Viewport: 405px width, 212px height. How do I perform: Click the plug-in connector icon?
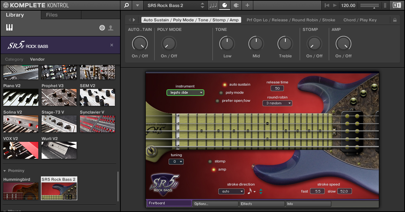click(x=236, y=5)
